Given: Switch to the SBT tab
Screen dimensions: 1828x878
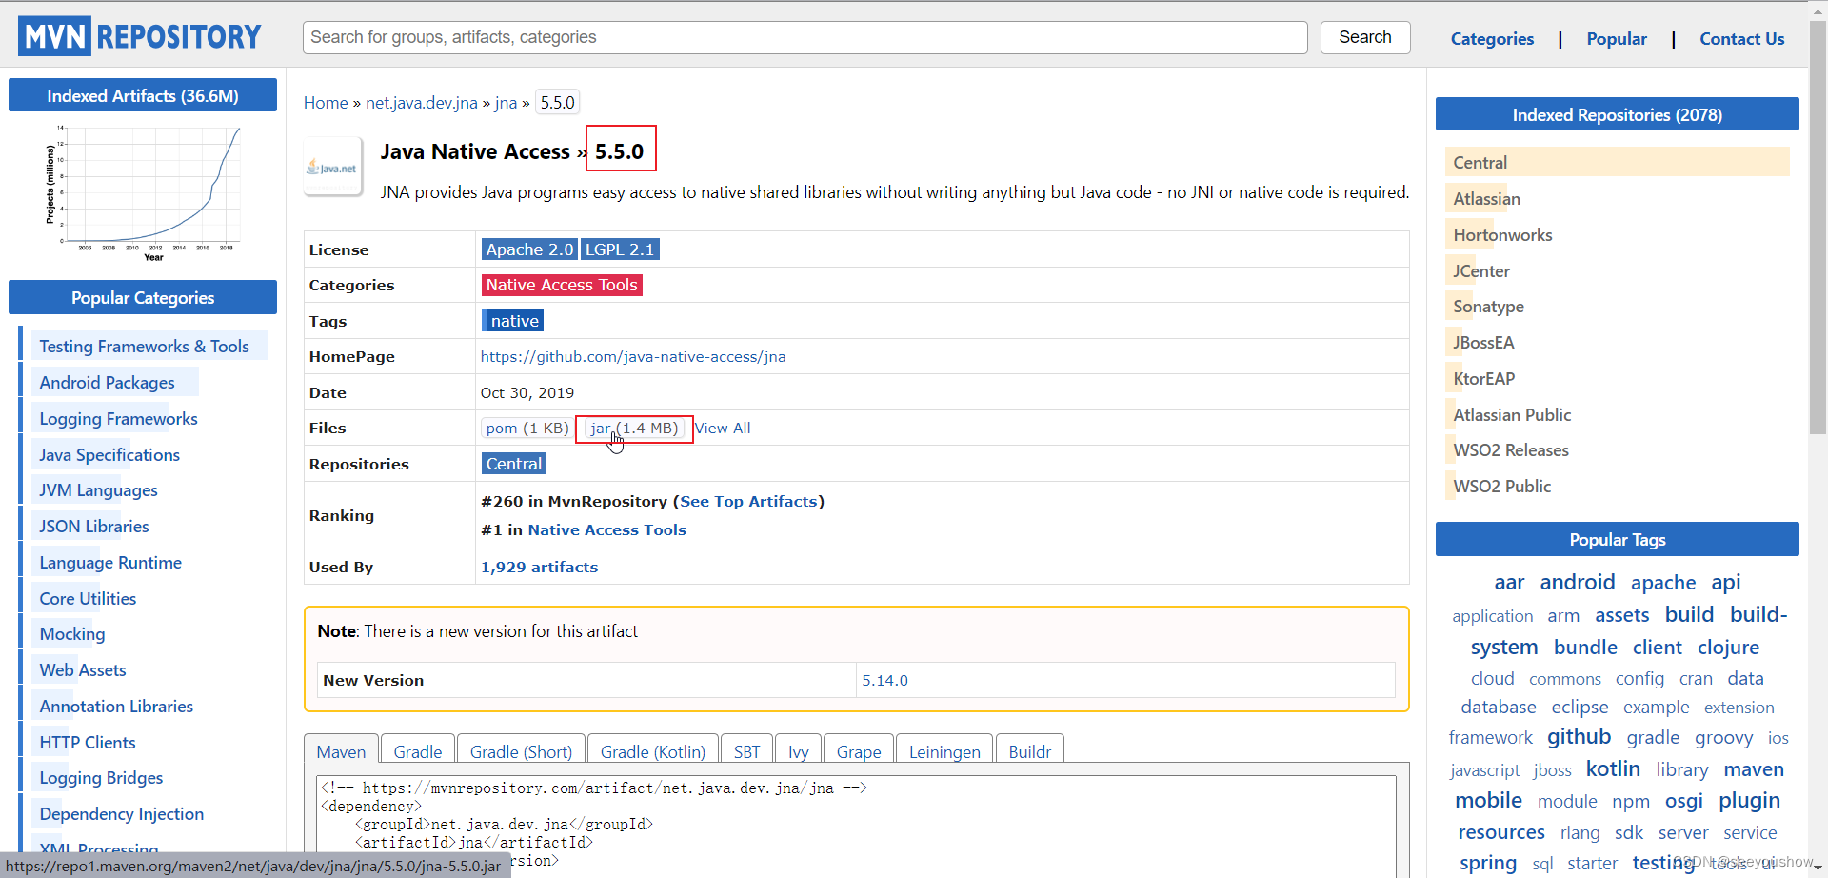Looking at the screenshot, I should coord(746,751).
